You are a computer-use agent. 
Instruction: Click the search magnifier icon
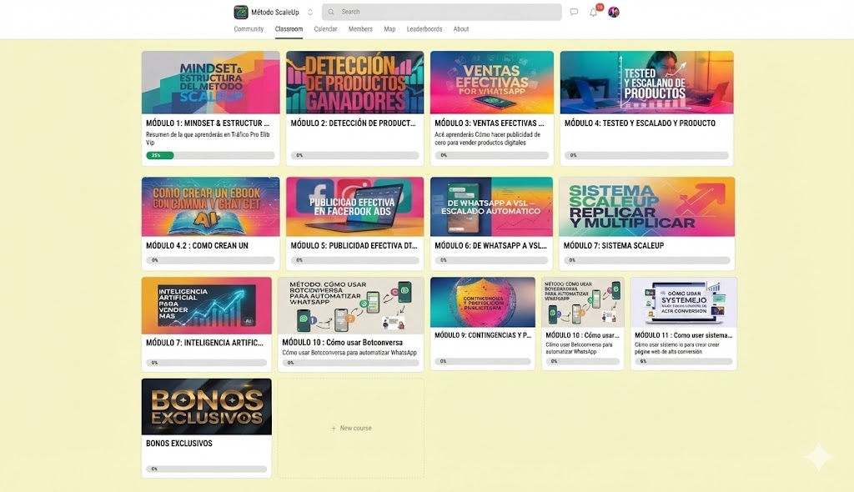coord(331,12)
